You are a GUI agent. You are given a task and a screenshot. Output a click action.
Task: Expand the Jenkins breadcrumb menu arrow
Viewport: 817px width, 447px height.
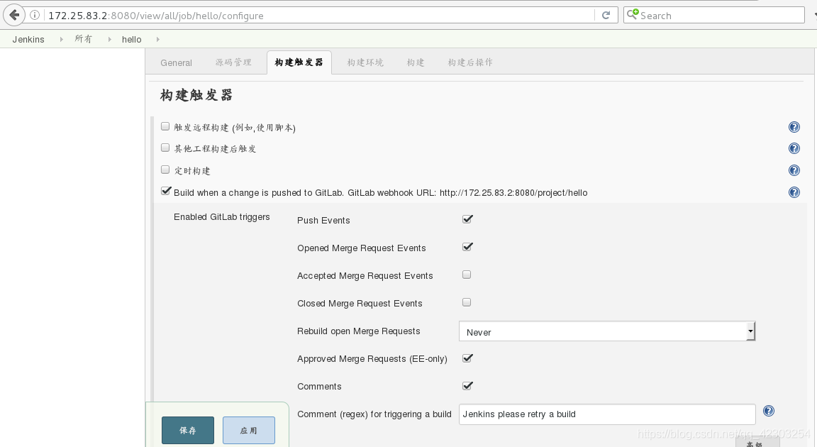(x=62, y=39)
